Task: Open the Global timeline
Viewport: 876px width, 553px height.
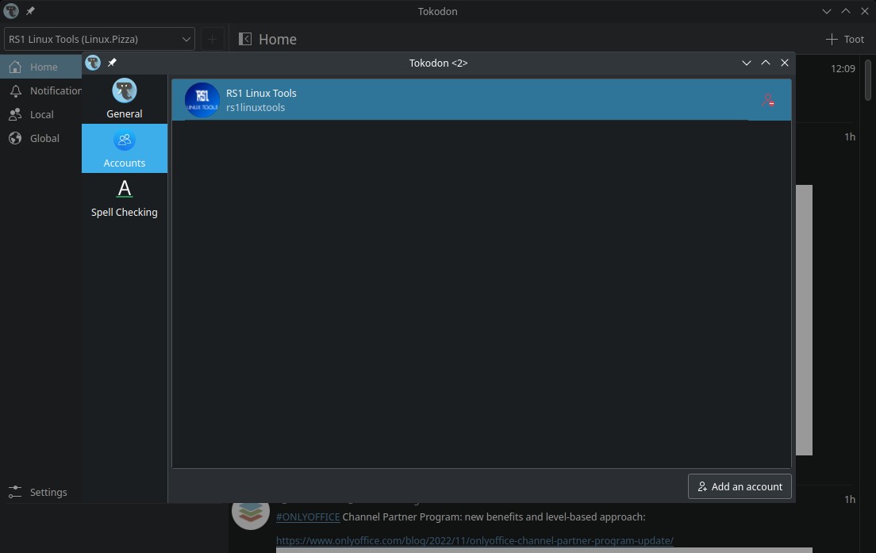Action: point(40,138)
